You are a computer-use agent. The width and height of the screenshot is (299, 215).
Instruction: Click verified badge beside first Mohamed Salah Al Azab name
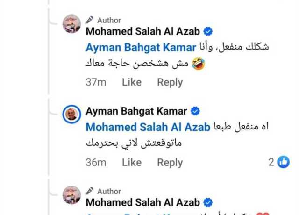(x=208, y=31)
